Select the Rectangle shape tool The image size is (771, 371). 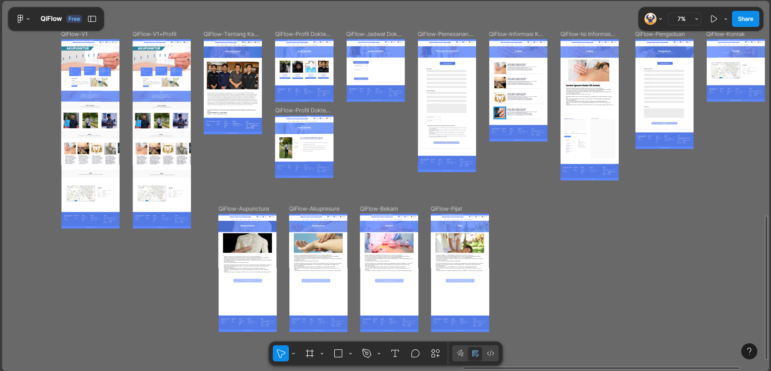pyautogui.click(x=338, y=353)
